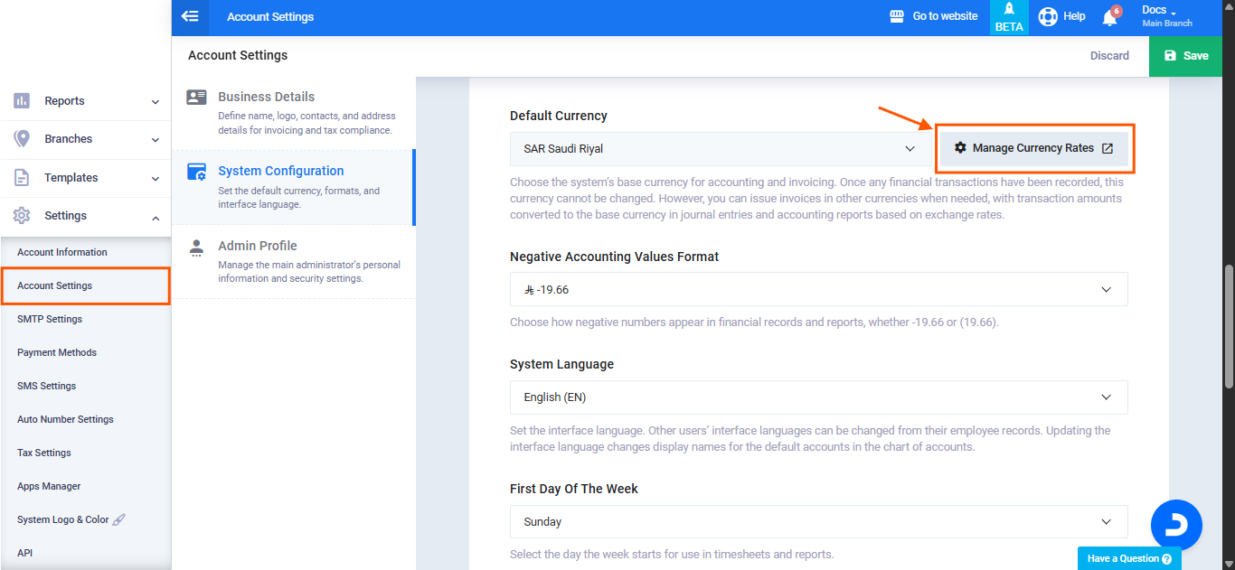Click the Admin Profile person icon

point(196,248)
